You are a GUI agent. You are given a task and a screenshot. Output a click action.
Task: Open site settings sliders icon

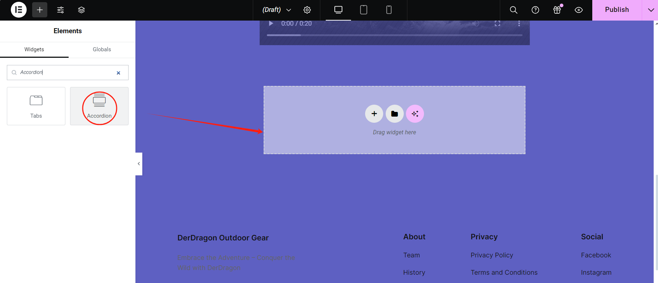(x=61, y=10)
